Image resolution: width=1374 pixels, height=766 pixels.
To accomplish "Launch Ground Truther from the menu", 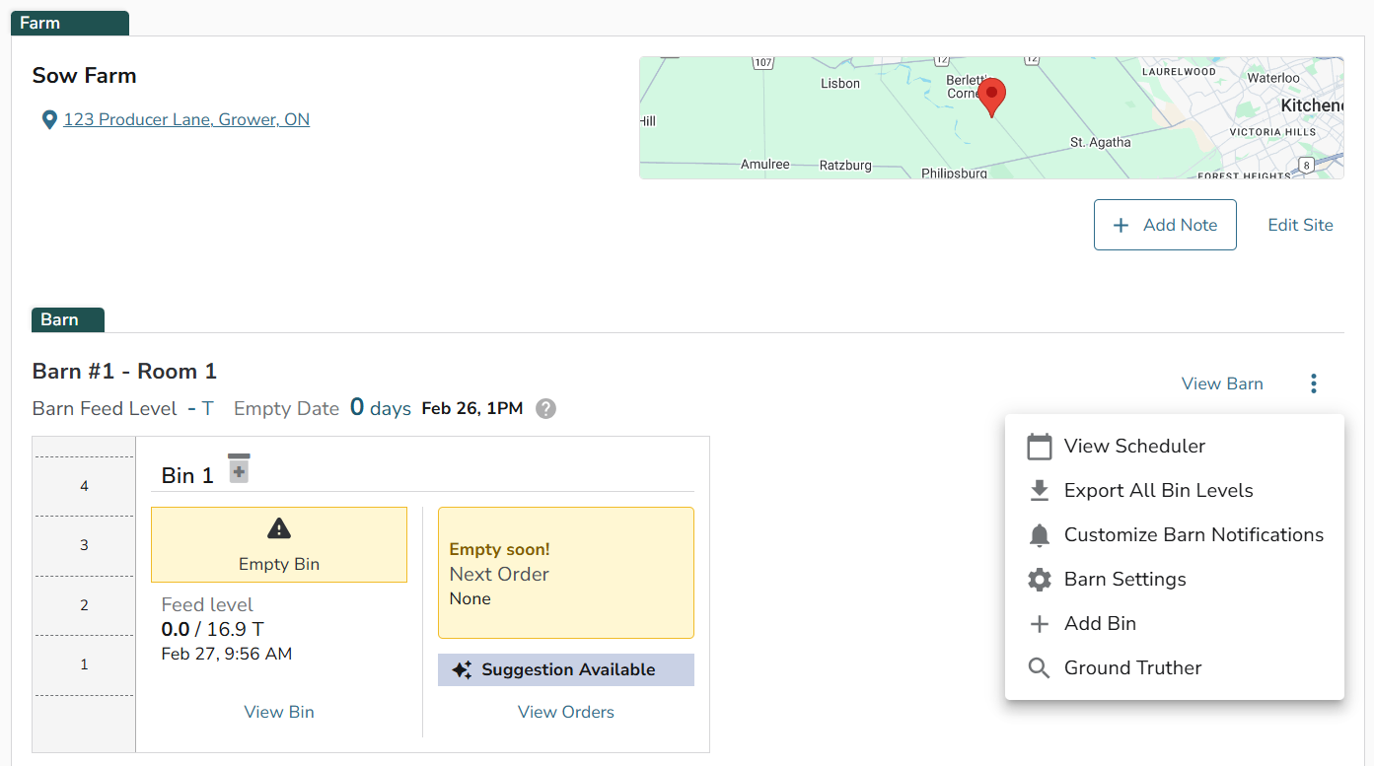I will 1132,668.
